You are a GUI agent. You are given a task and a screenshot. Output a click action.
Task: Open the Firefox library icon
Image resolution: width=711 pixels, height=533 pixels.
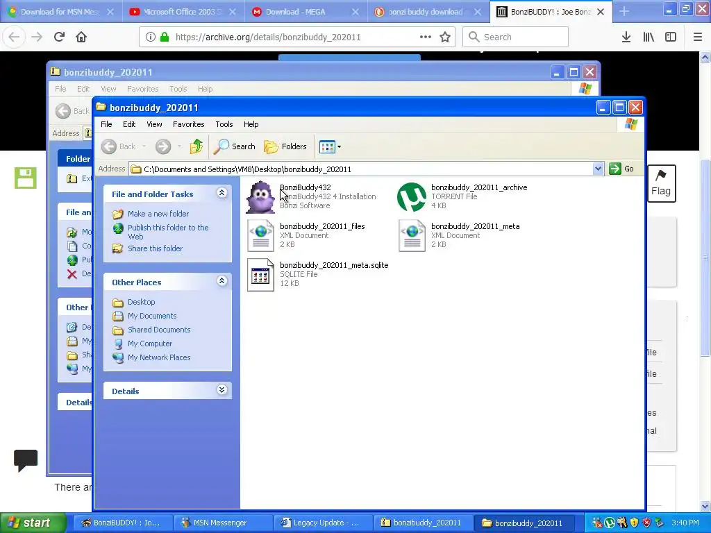pyautogui.click(x=649, y=37)
